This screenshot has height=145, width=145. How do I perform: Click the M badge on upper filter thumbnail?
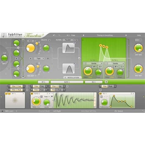(74, 43)
